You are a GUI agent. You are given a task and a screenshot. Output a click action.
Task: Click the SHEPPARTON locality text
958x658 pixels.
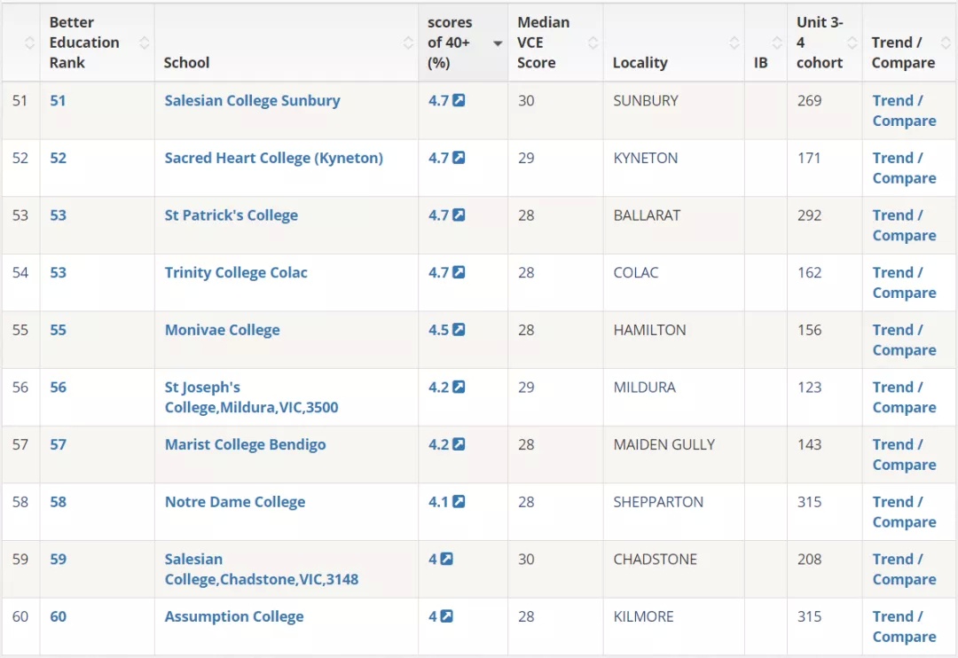pyautogui.click(x=658, y=502)
